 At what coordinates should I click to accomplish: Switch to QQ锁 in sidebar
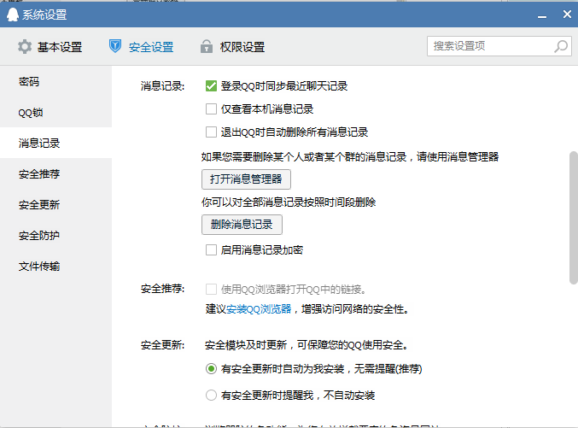[x=31, y=113]
